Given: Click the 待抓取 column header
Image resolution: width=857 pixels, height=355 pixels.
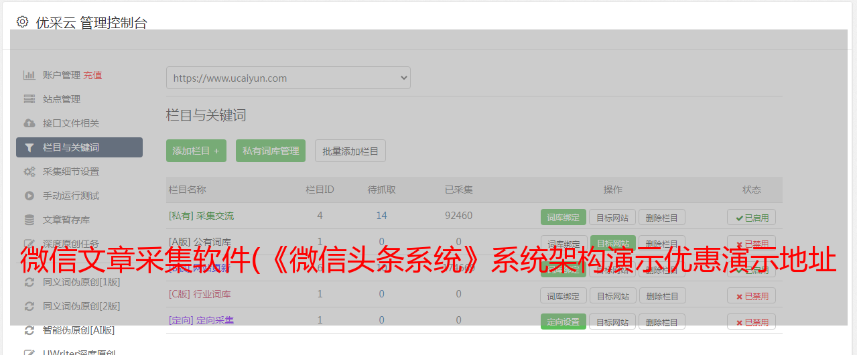Looking at the screenshot, I should tap(381, 190).
